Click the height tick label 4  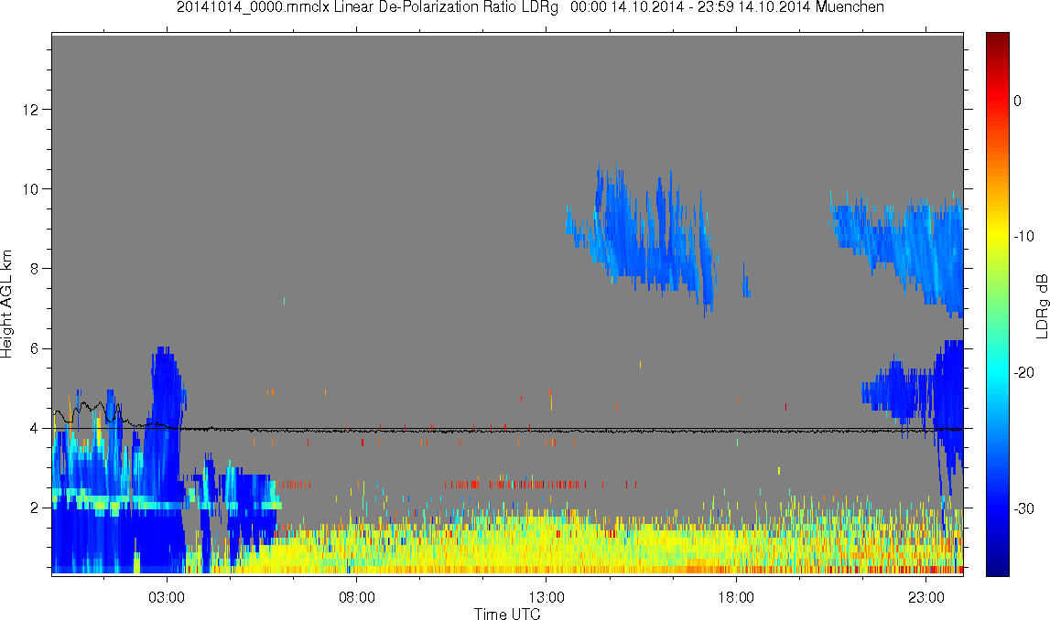[x=34, y=428]
